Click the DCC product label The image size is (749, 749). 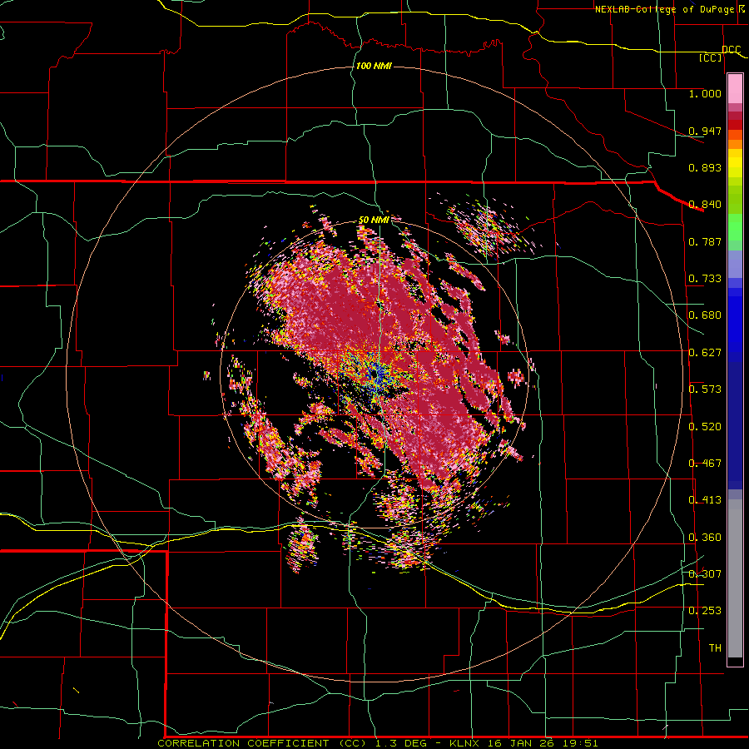732,49
